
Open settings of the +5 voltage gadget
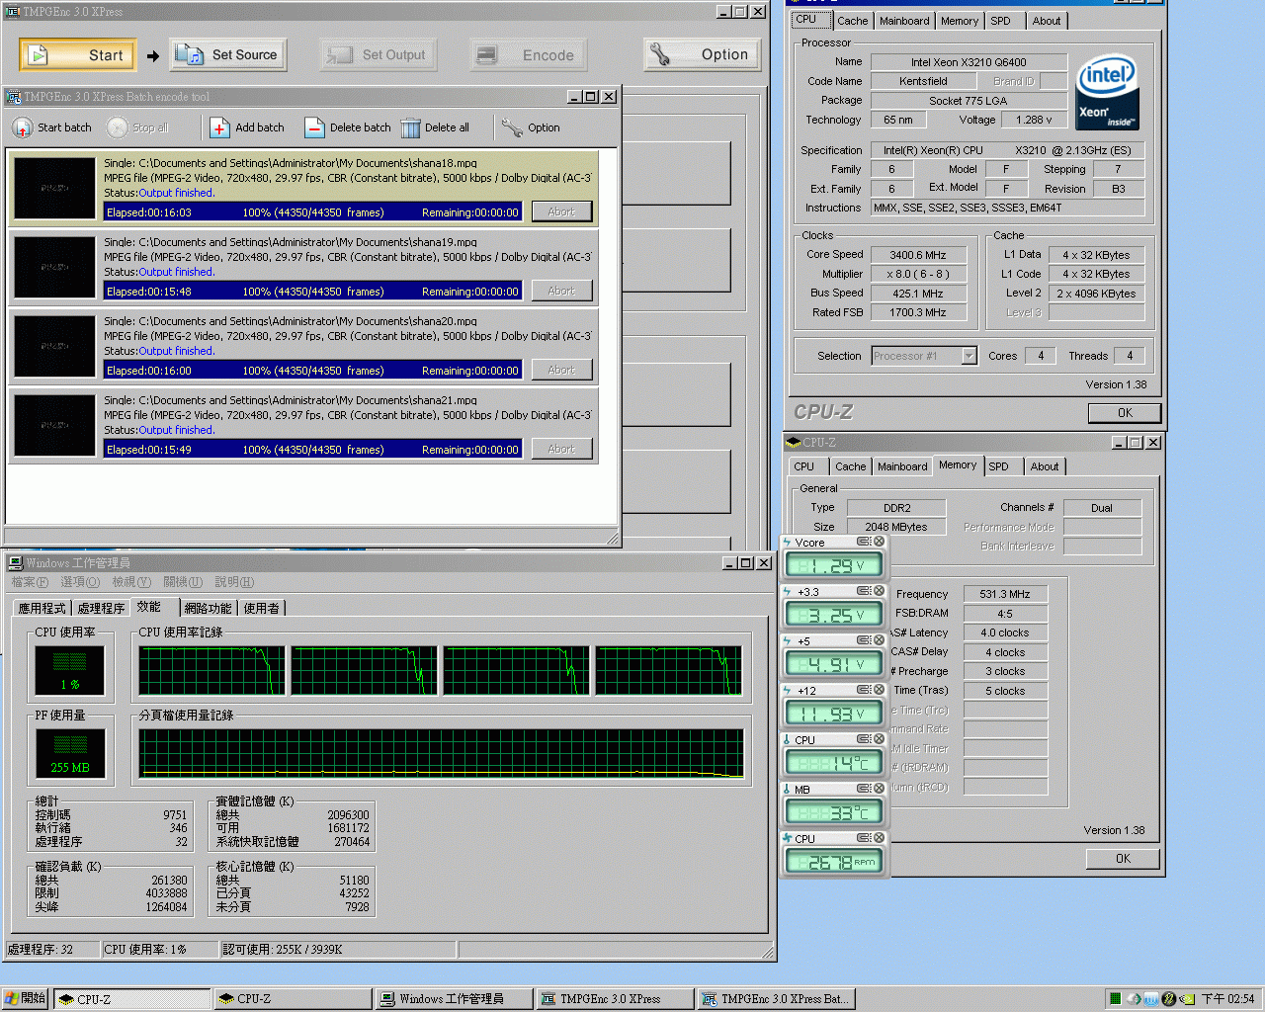pos(864,640)
